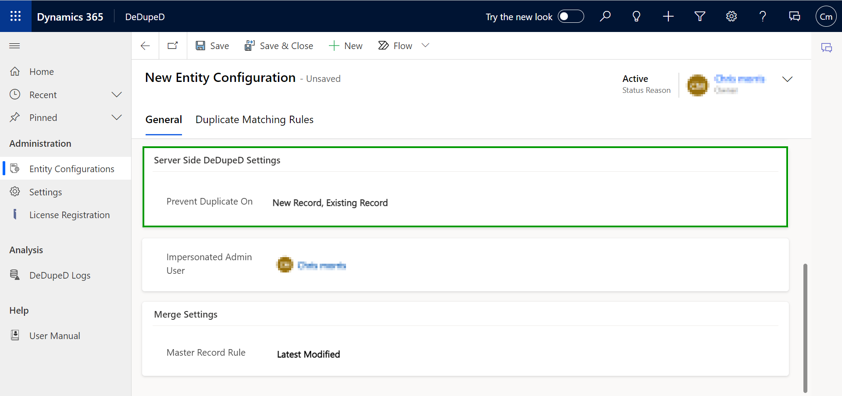Open the settings gear in the top bar
842x396 pixels.
(731, 17)
